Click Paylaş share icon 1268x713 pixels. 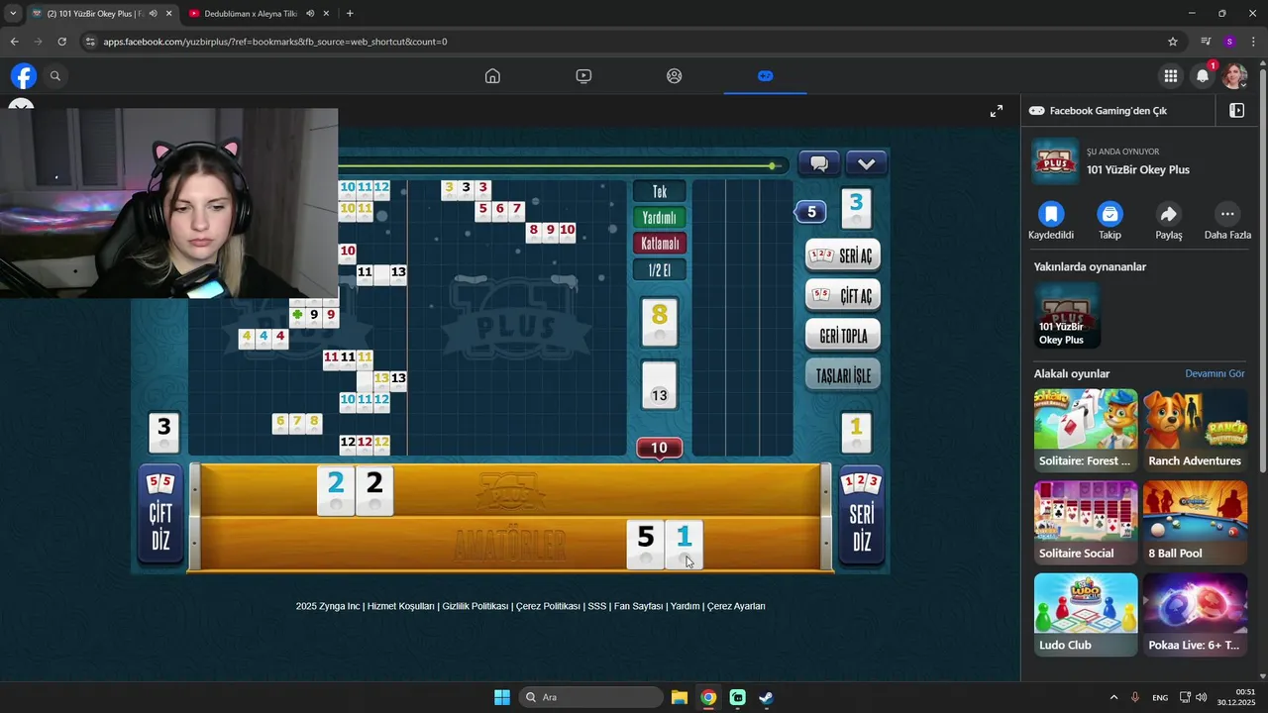[1169, 214]
